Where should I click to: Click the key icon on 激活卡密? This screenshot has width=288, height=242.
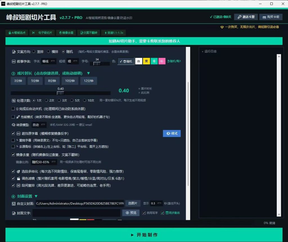coord(239,17)
